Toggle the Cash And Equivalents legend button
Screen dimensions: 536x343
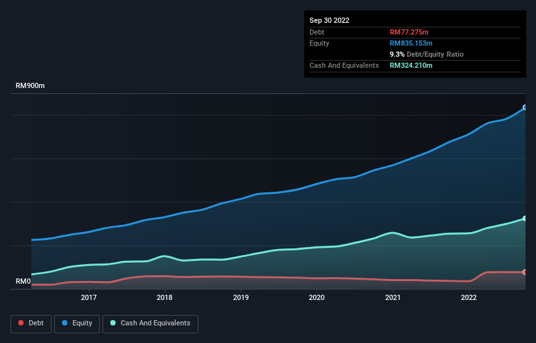click(x=150, y=323)
